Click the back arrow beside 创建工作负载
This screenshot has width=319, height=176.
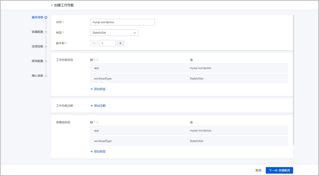(52, 5)
